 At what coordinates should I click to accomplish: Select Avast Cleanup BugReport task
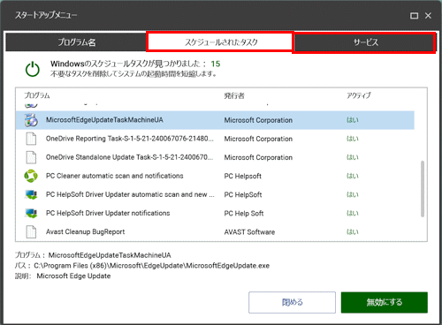click(85, 231)
